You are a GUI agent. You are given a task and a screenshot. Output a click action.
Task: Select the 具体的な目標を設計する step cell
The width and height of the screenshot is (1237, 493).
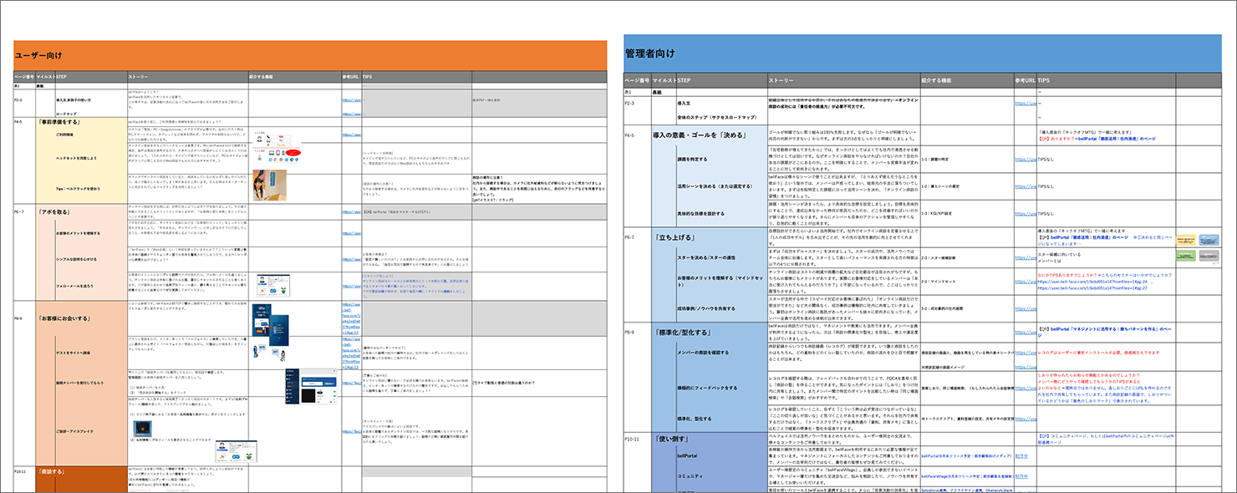point(720,214)
